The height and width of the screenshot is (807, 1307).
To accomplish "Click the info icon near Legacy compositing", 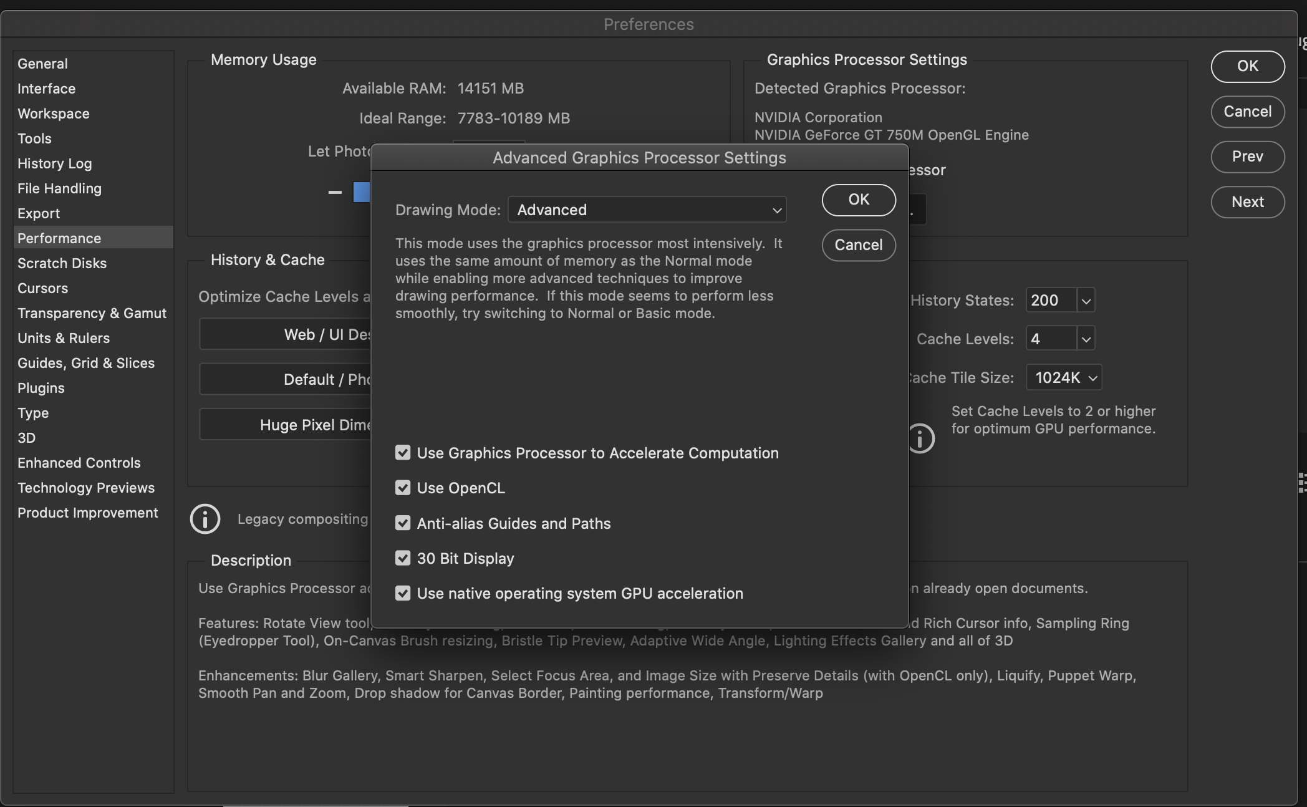I will coord(205,519).
